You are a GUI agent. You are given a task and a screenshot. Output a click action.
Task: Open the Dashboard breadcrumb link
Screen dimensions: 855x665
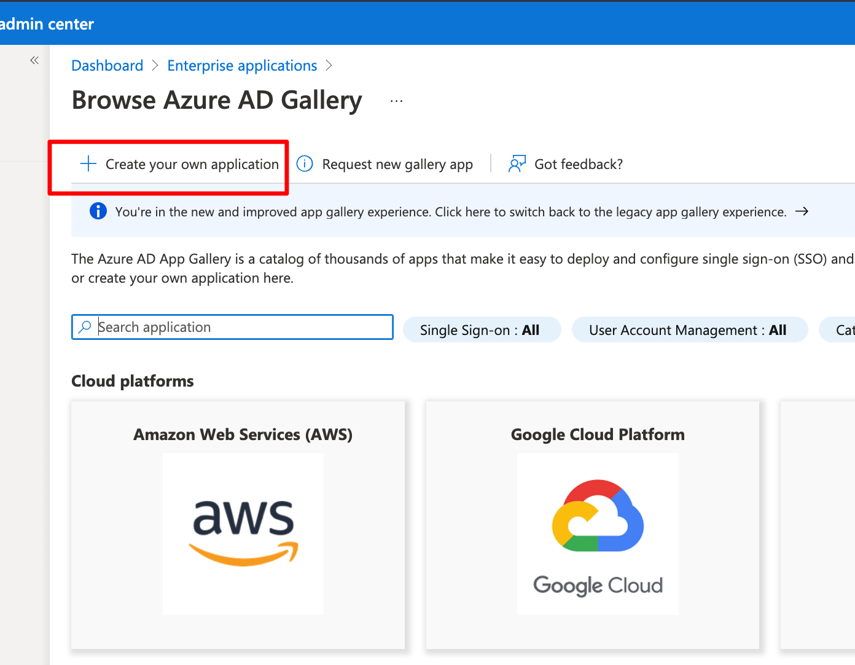click(x=107, y=66)
